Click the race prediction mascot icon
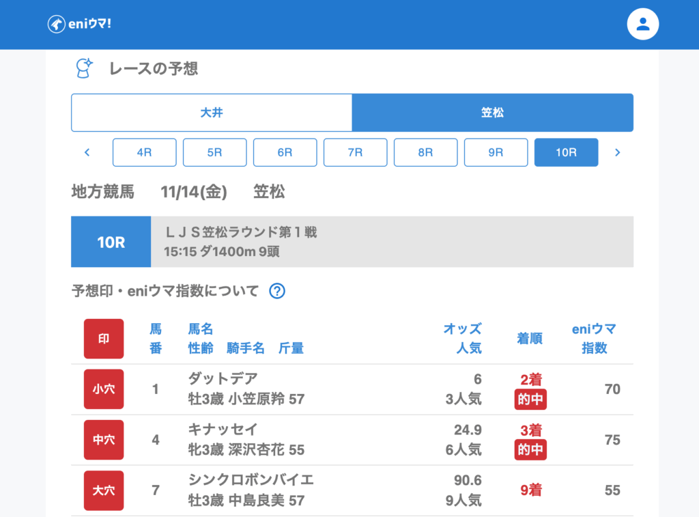 pos(83,68)
